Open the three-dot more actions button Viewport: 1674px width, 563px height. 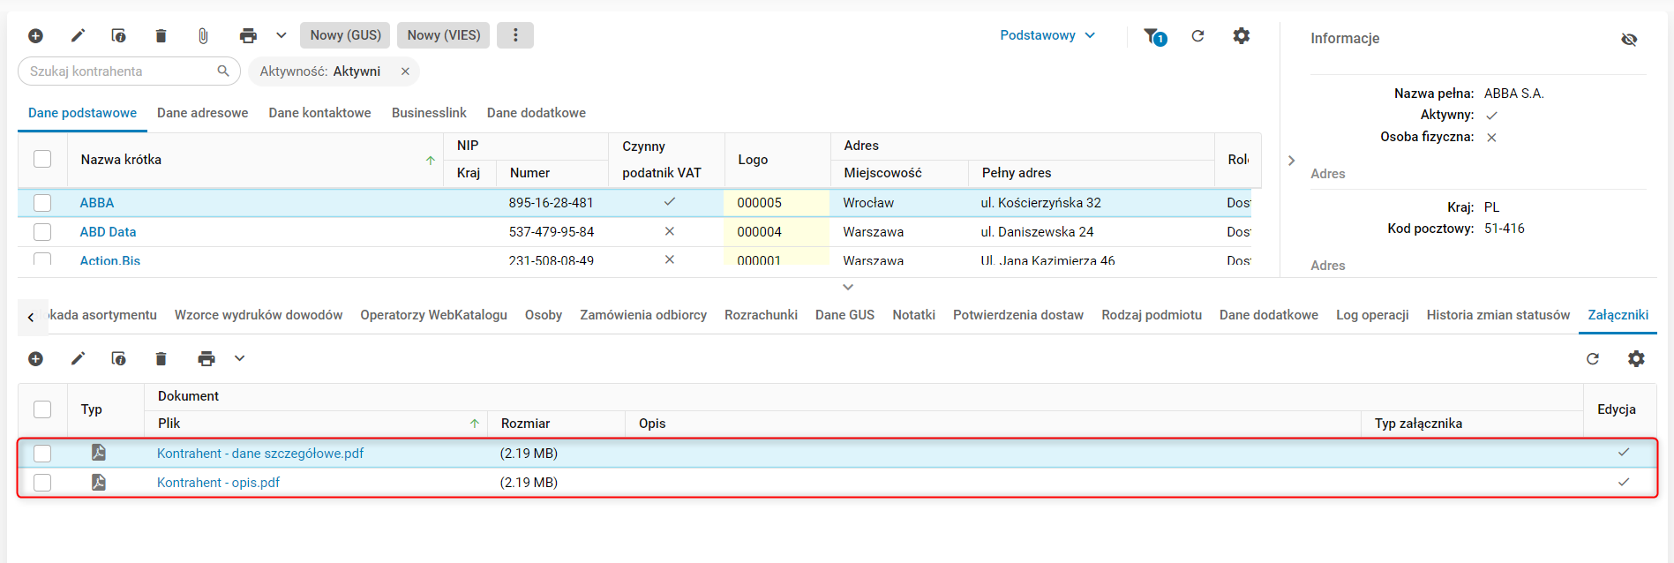[515, 35]
